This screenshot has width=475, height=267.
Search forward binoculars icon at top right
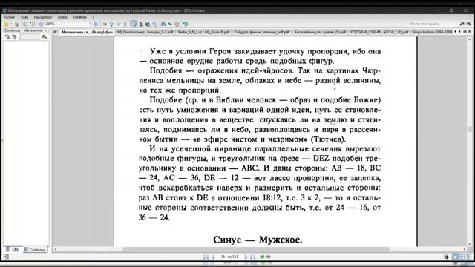click(468, 24)
